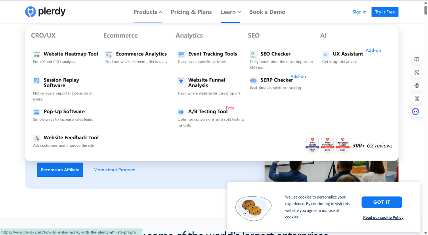This screenshot has height=235, width=428.
Task: Click the A/B Testing Tool toggle icon
Action: coord(181,112)
